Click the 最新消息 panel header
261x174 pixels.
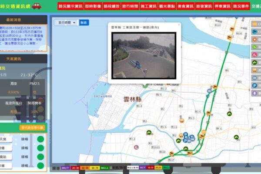(23, 20)
